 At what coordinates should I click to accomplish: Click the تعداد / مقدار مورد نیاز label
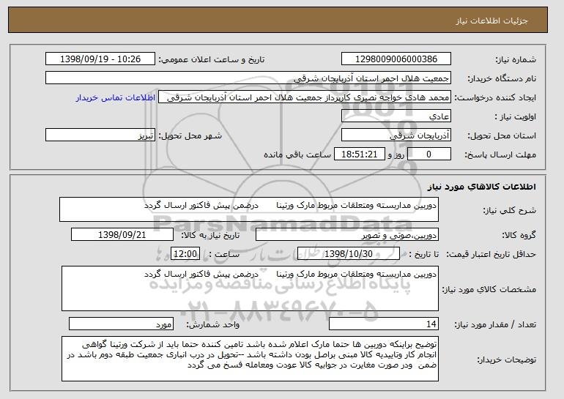pyautogui.click(x=495, y=325)
